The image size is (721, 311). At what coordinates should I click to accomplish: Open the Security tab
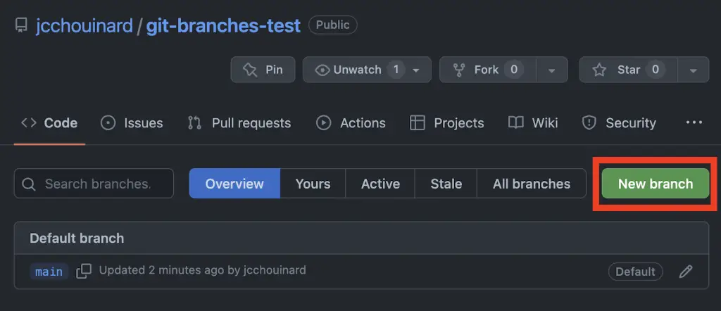click(x=620, y=123)
